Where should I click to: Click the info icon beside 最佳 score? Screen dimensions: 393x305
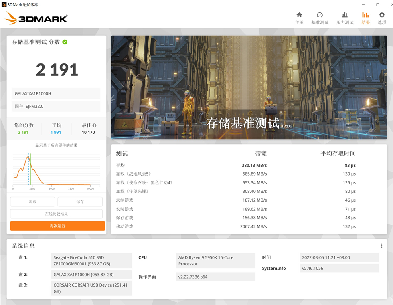tap(94, 125)
